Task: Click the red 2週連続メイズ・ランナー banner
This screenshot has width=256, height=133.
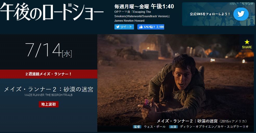Action: [49, 74]
